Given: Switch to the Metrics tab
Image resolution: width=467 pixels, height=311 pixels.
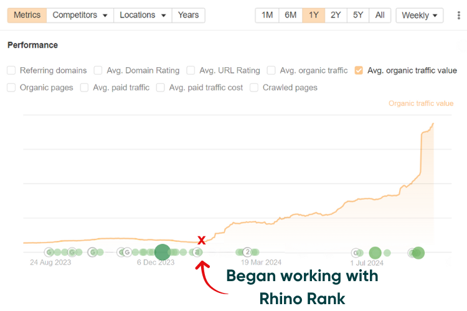Looking at the screenshot, I should pos(27,15).
